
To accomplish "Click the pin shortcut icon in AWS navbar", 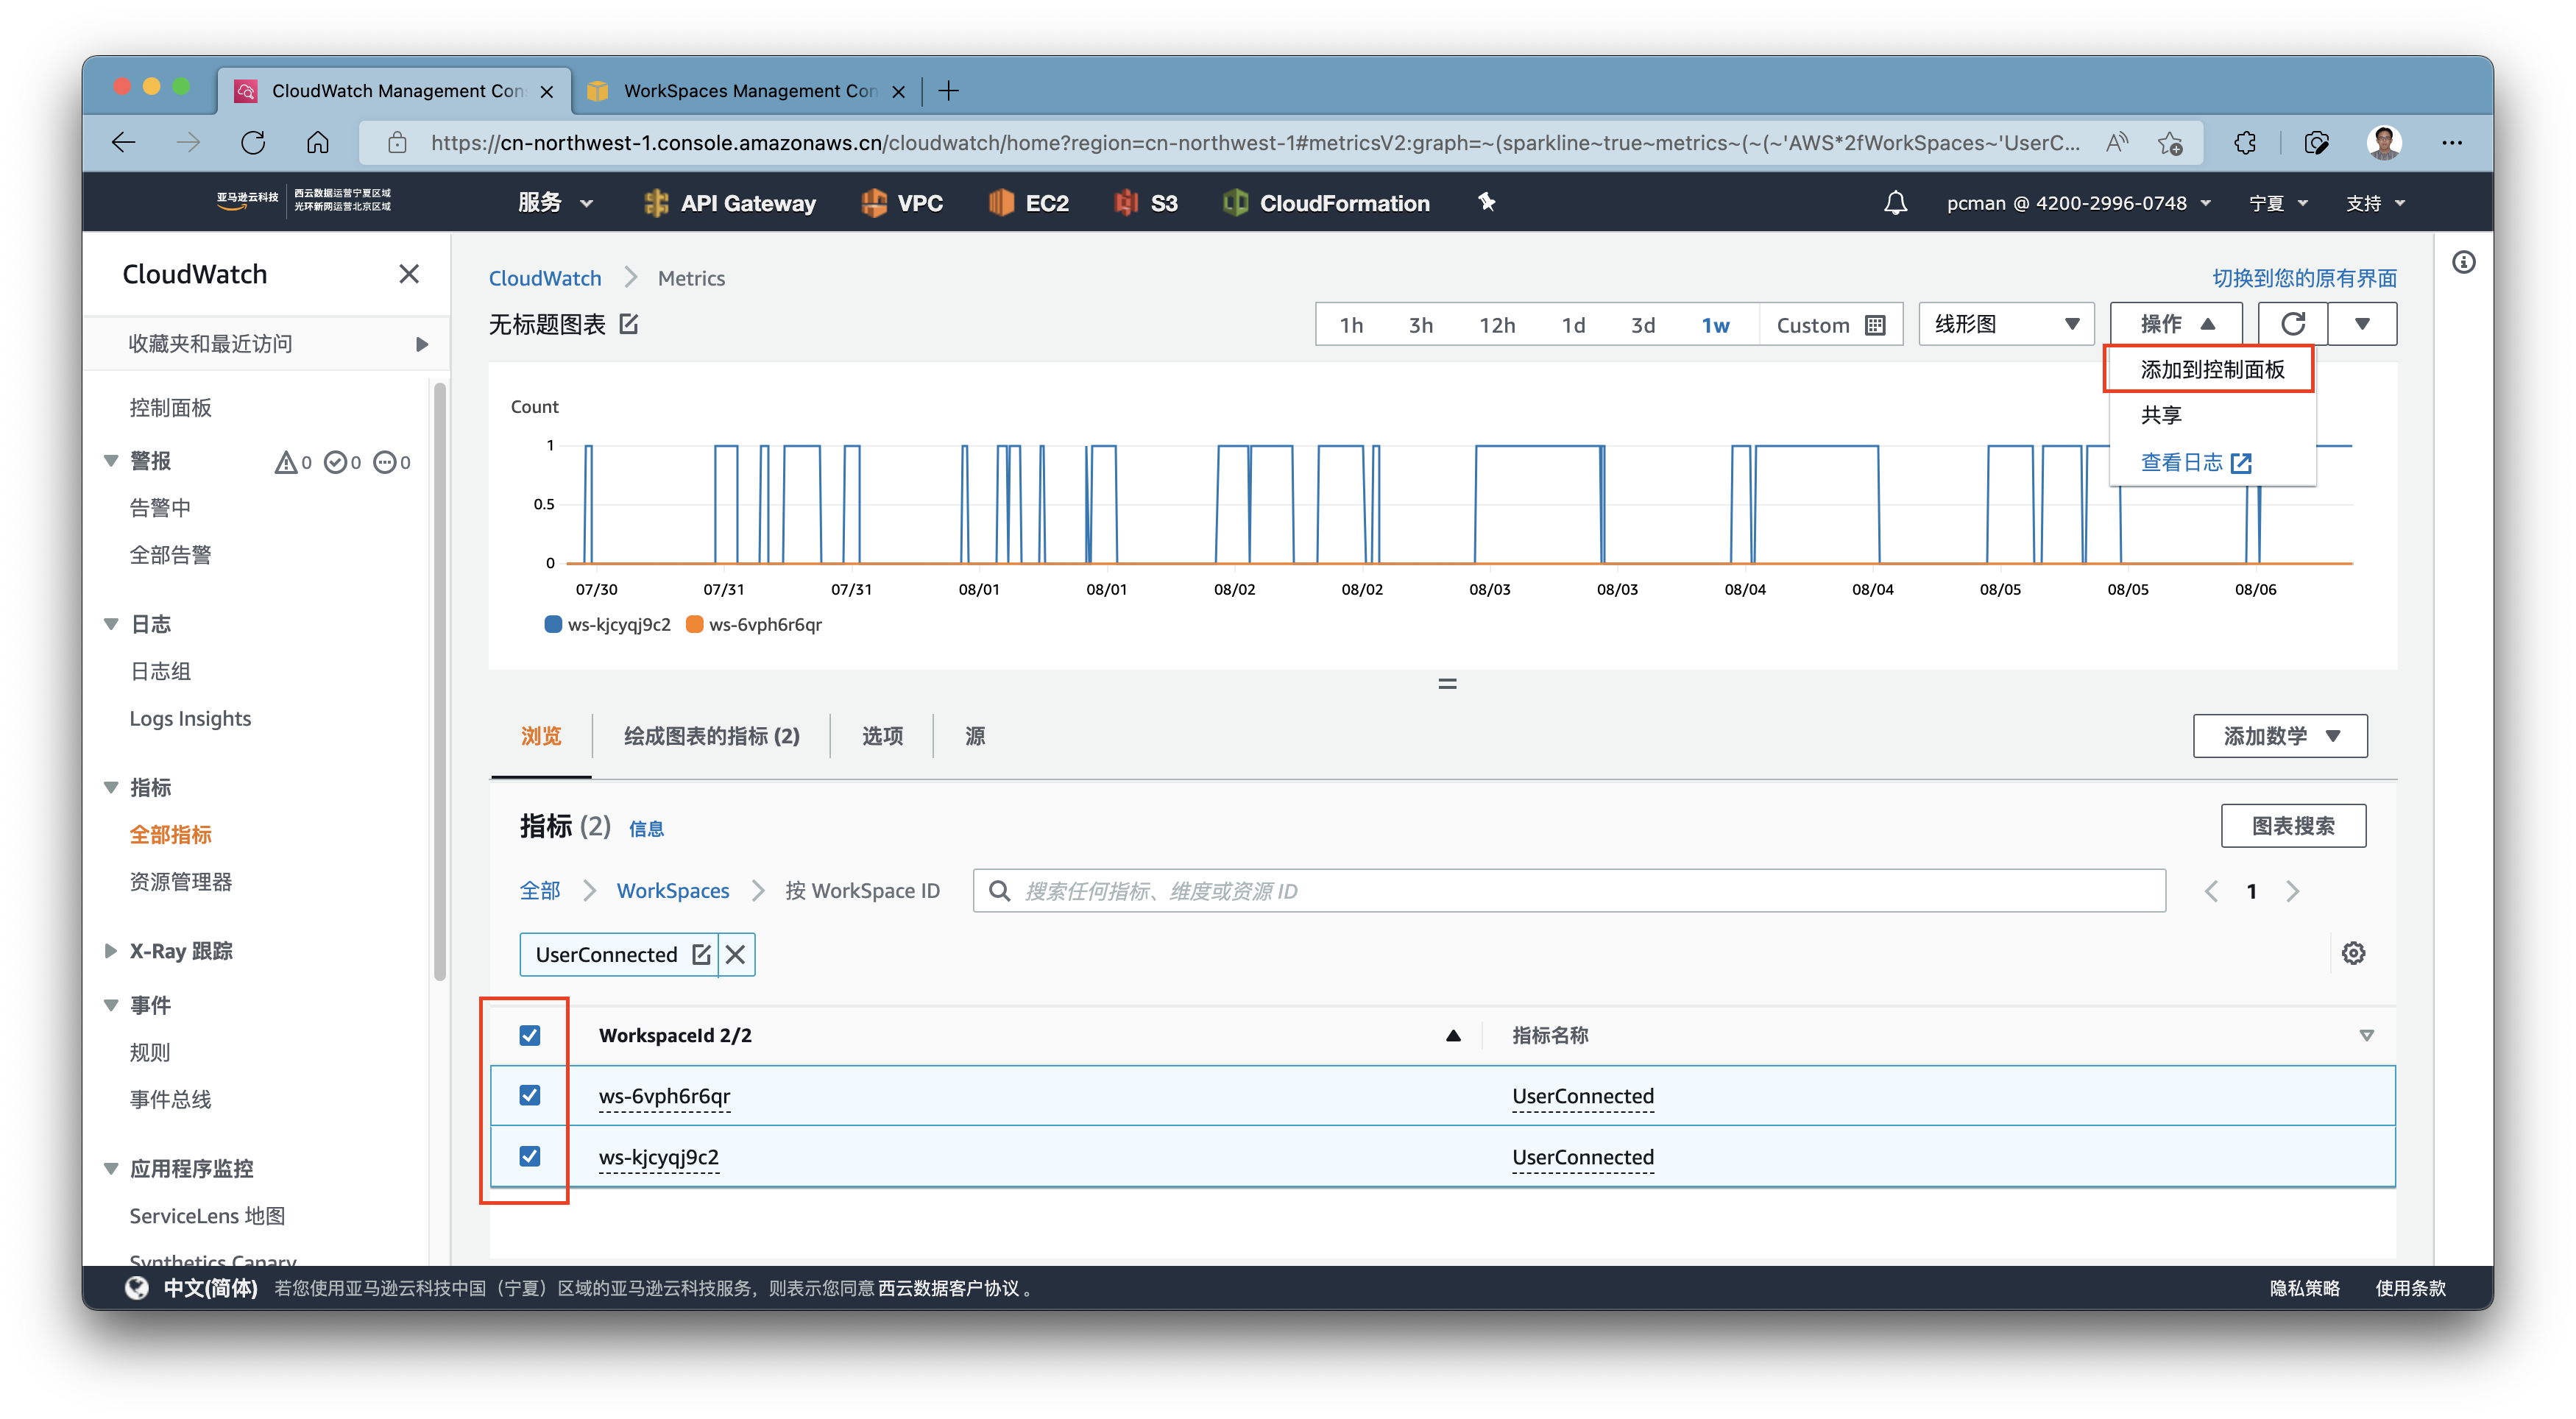I will pyautogui.click(x=1487, y=203).
